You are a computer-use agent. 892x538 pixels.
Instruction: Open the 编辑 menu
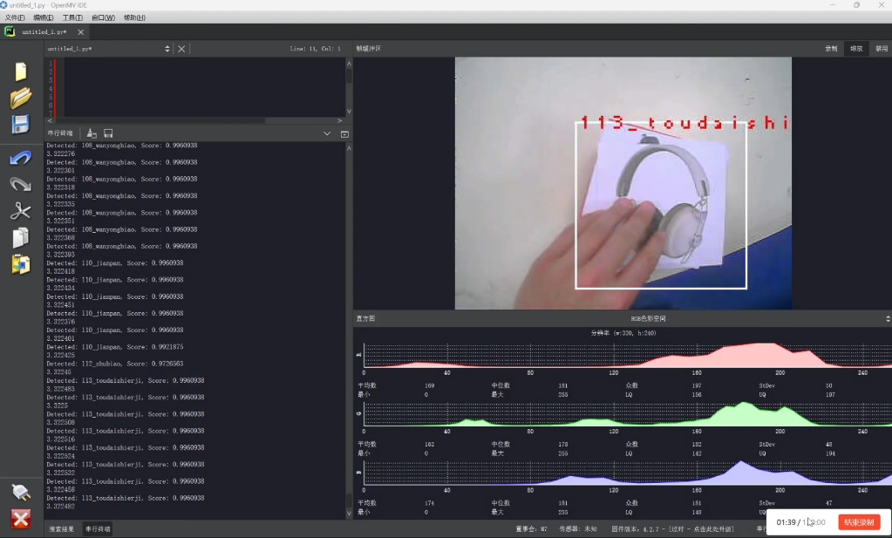(x=44, y=17)
